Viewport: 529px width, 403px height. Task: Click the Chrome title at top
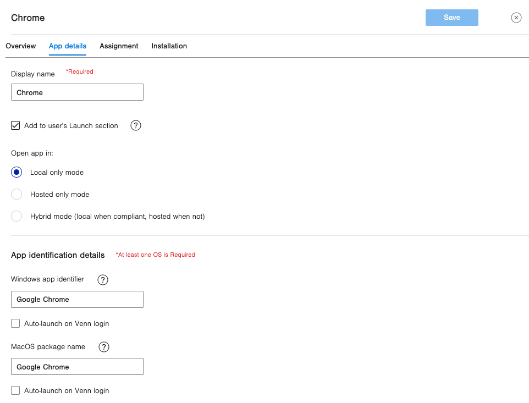point(28,18)
